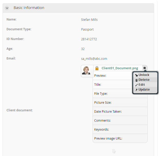This screenshot has width=160, height=156.
Task: Click the faded edit document icon at bottom
Action: pyautogui.click(x=114, y=151)
